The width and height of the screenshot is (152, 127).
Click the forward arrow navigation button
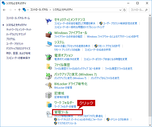tap(10, 10)
